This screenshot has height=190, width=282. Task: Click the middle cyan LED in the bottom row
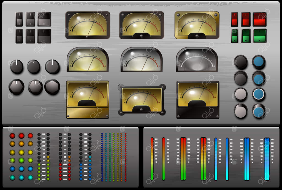(21, 178)
